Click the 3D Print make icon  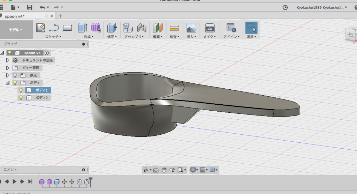pyautogui.click(x=210, y=28)
